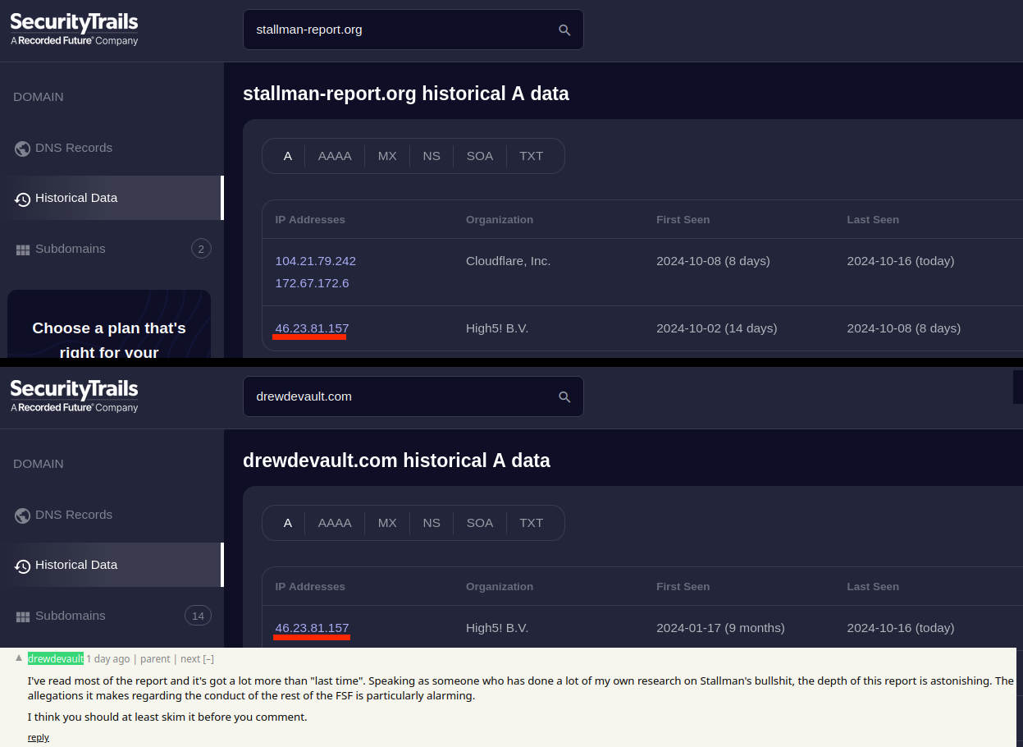Switch to AAAA tab for drewdevault.com

pos(335,523)
